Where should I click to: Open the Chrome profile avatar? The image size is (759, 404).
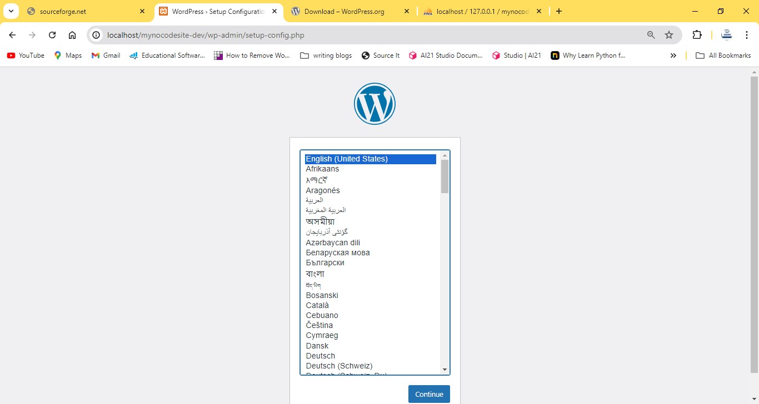(727, 35)
